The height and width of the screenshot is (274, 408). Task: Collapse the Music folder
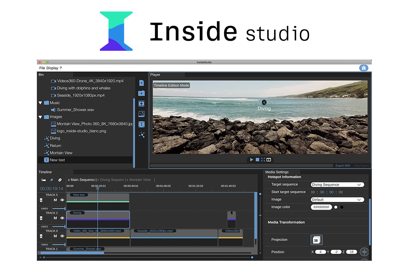[40, 103]
